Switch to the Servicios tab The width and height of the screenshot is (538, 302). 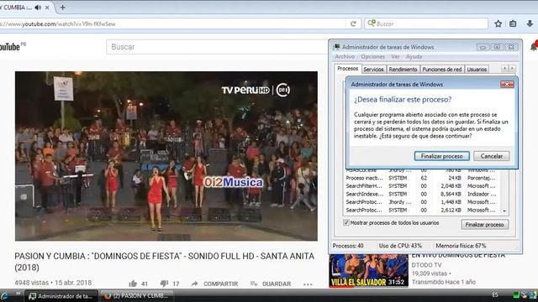tap(373, 69)
